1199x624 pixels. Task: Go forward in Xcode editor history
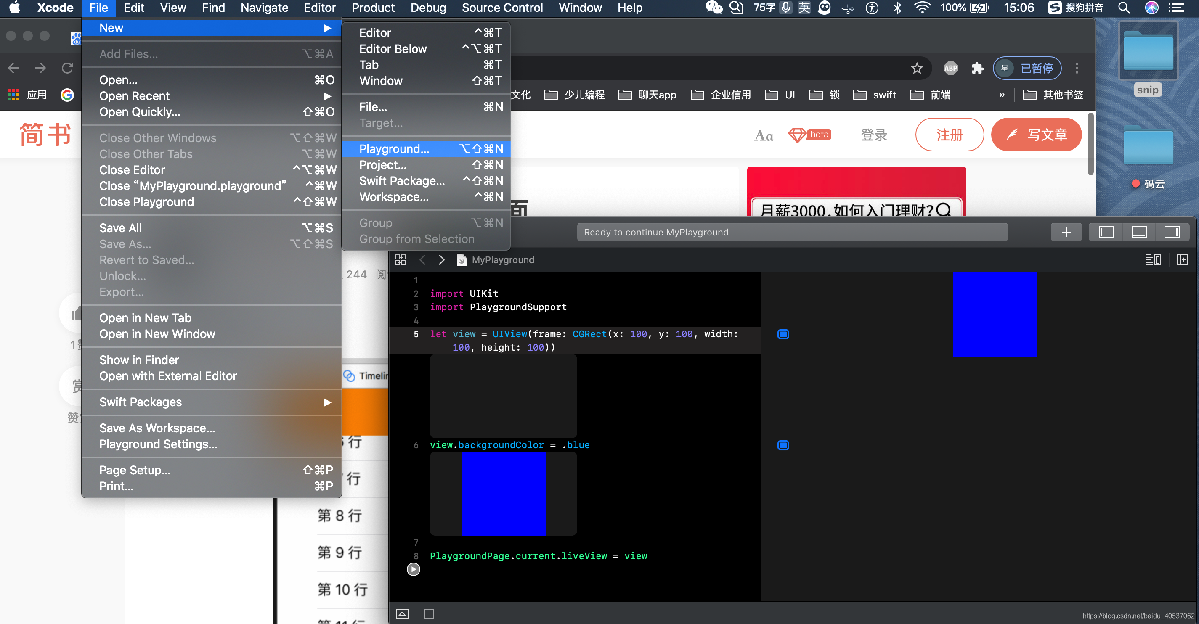[441, 260]
